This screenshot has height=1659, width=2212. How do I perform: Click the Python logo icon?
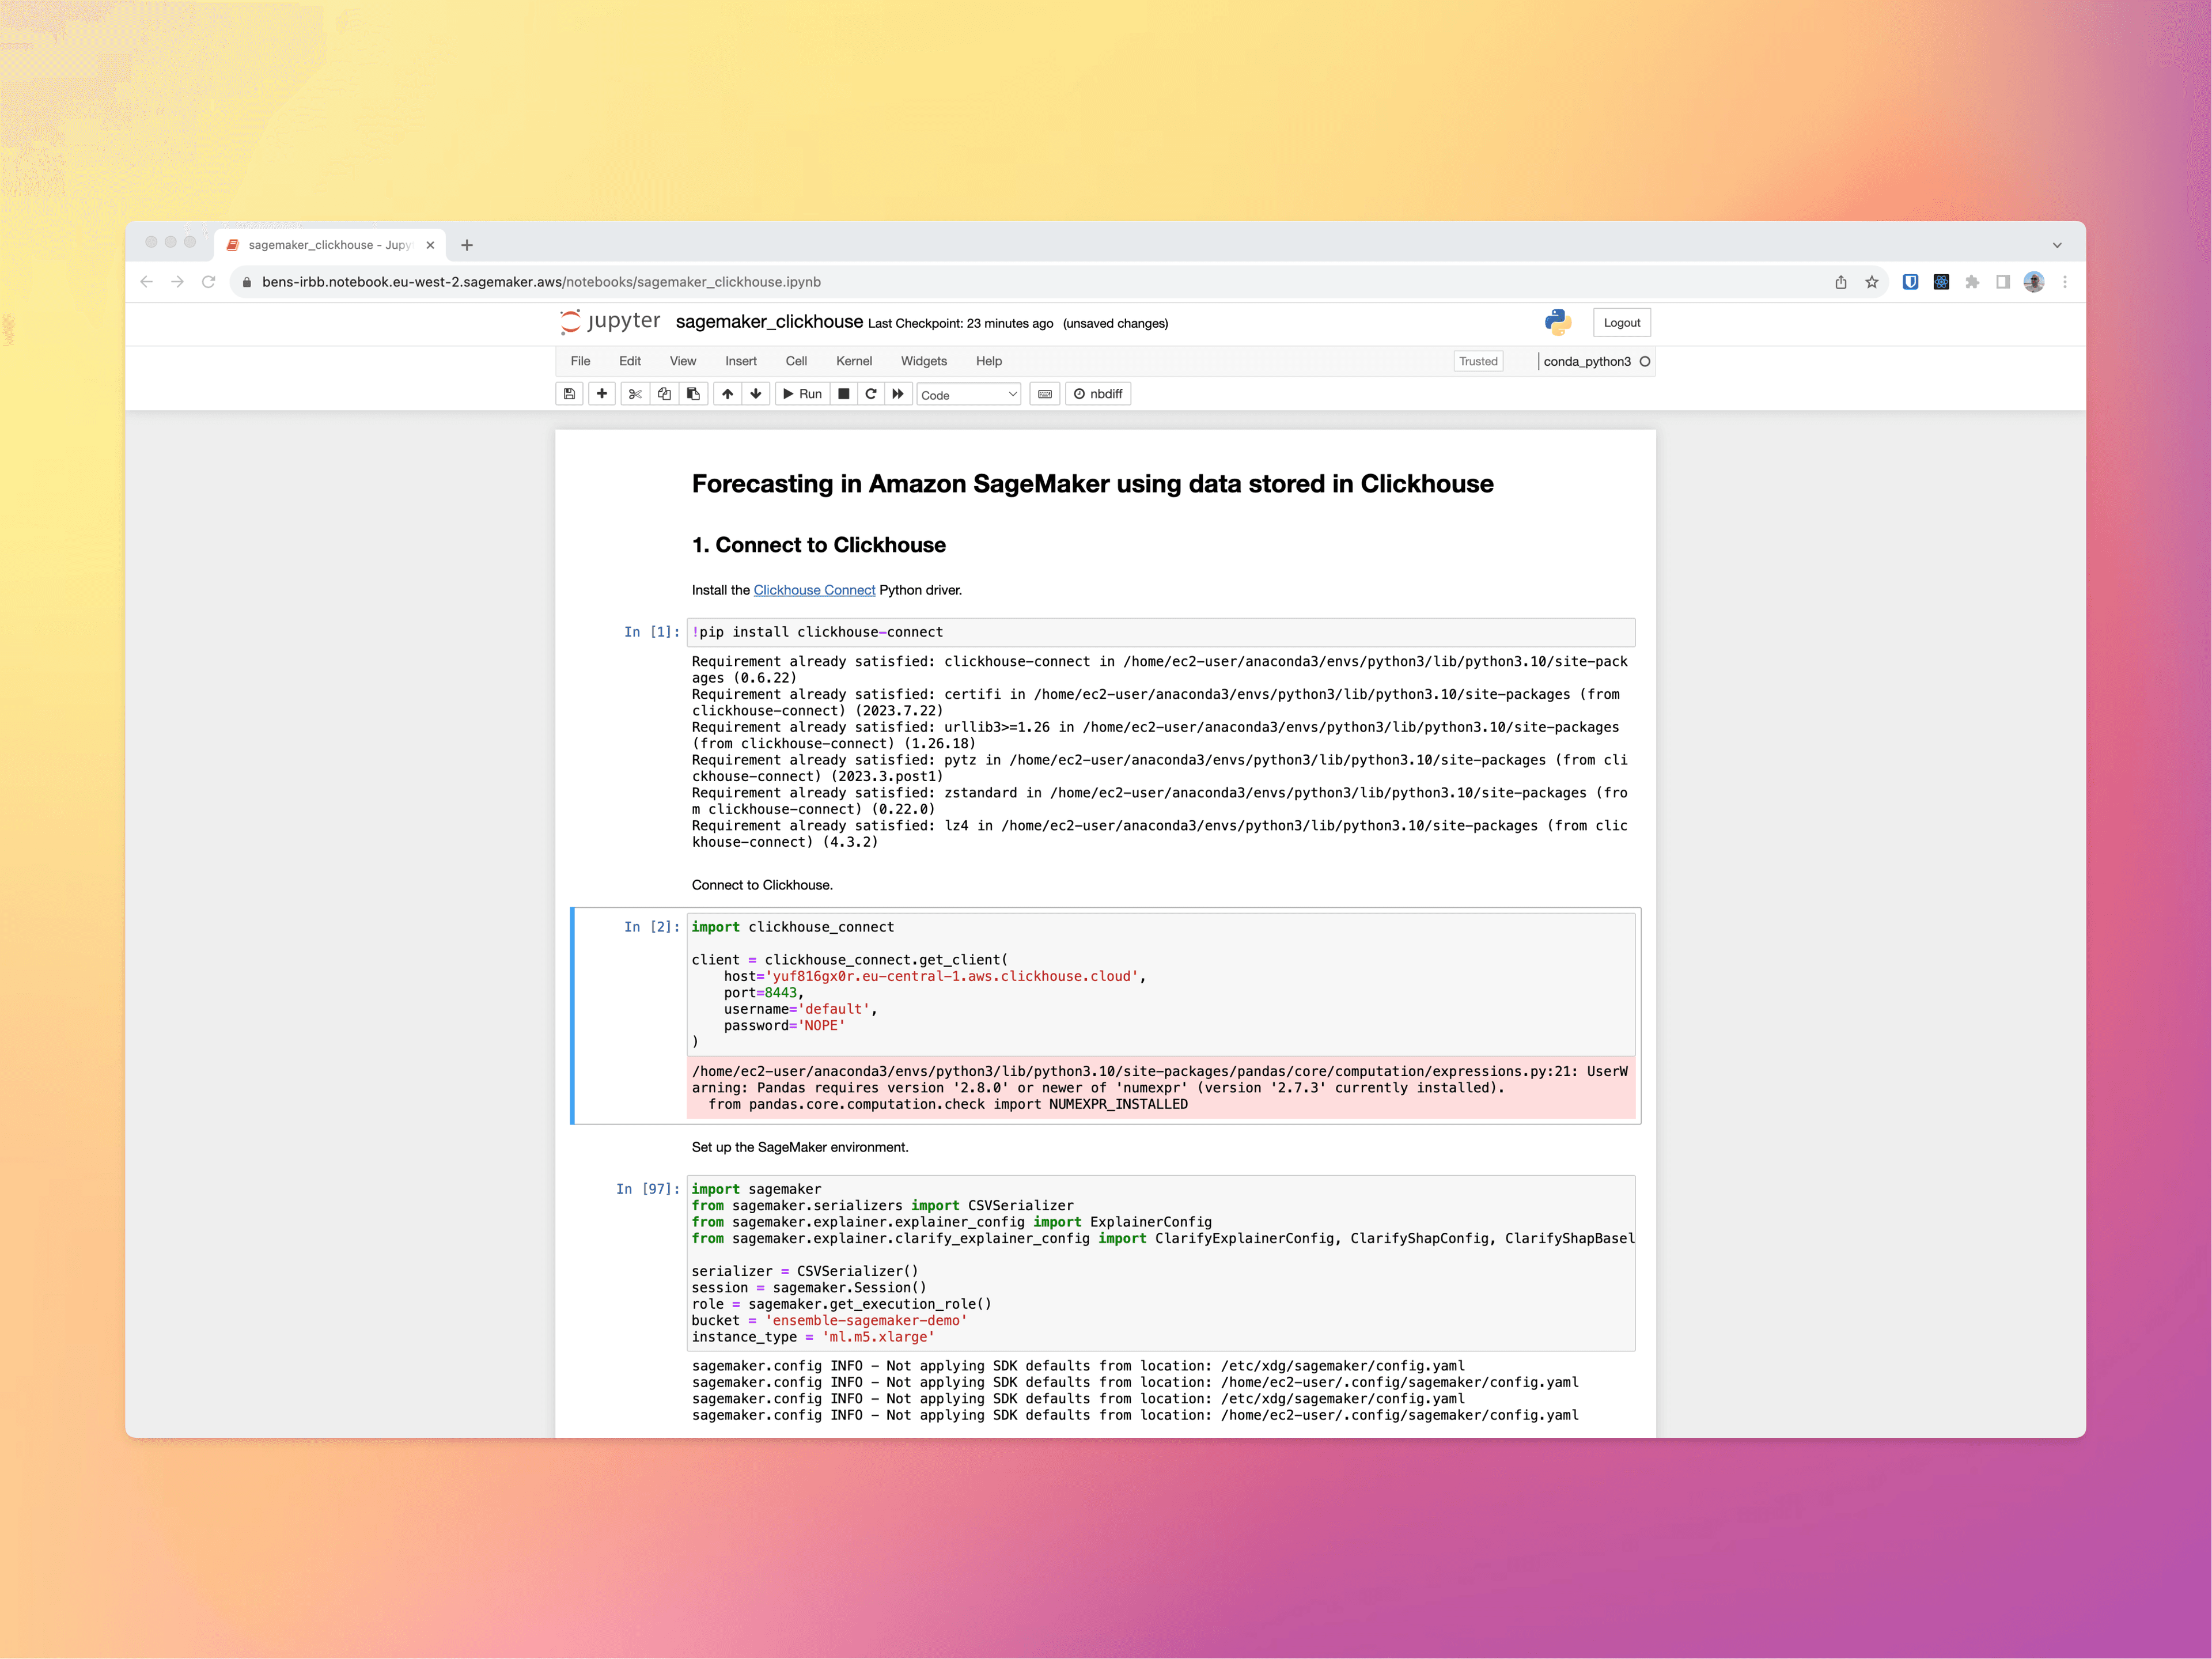coord(1558,322)
